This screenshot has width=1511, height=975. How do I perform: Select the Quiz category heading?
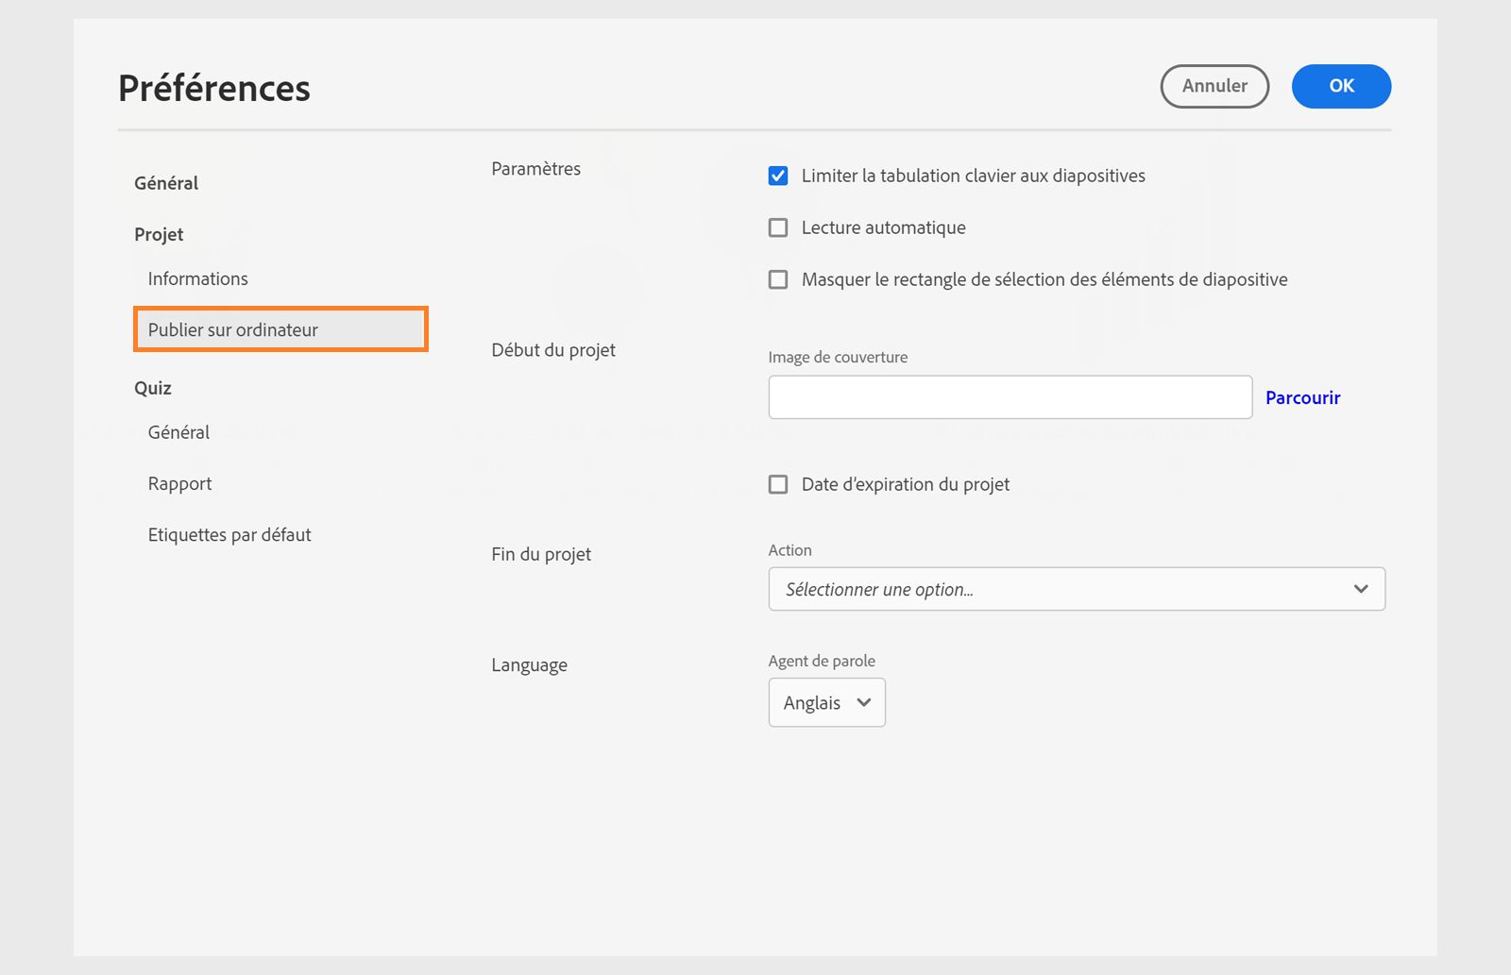pyautogui.click(x=153, y=388)
